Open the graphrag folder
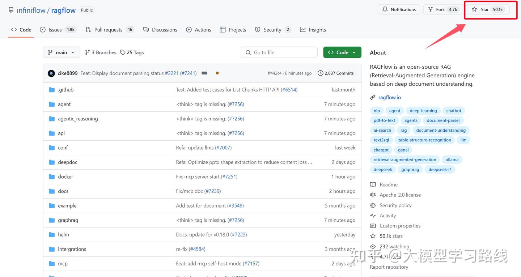Image resolution: width=521 pixels, height=277 pixels. [68, 220]
